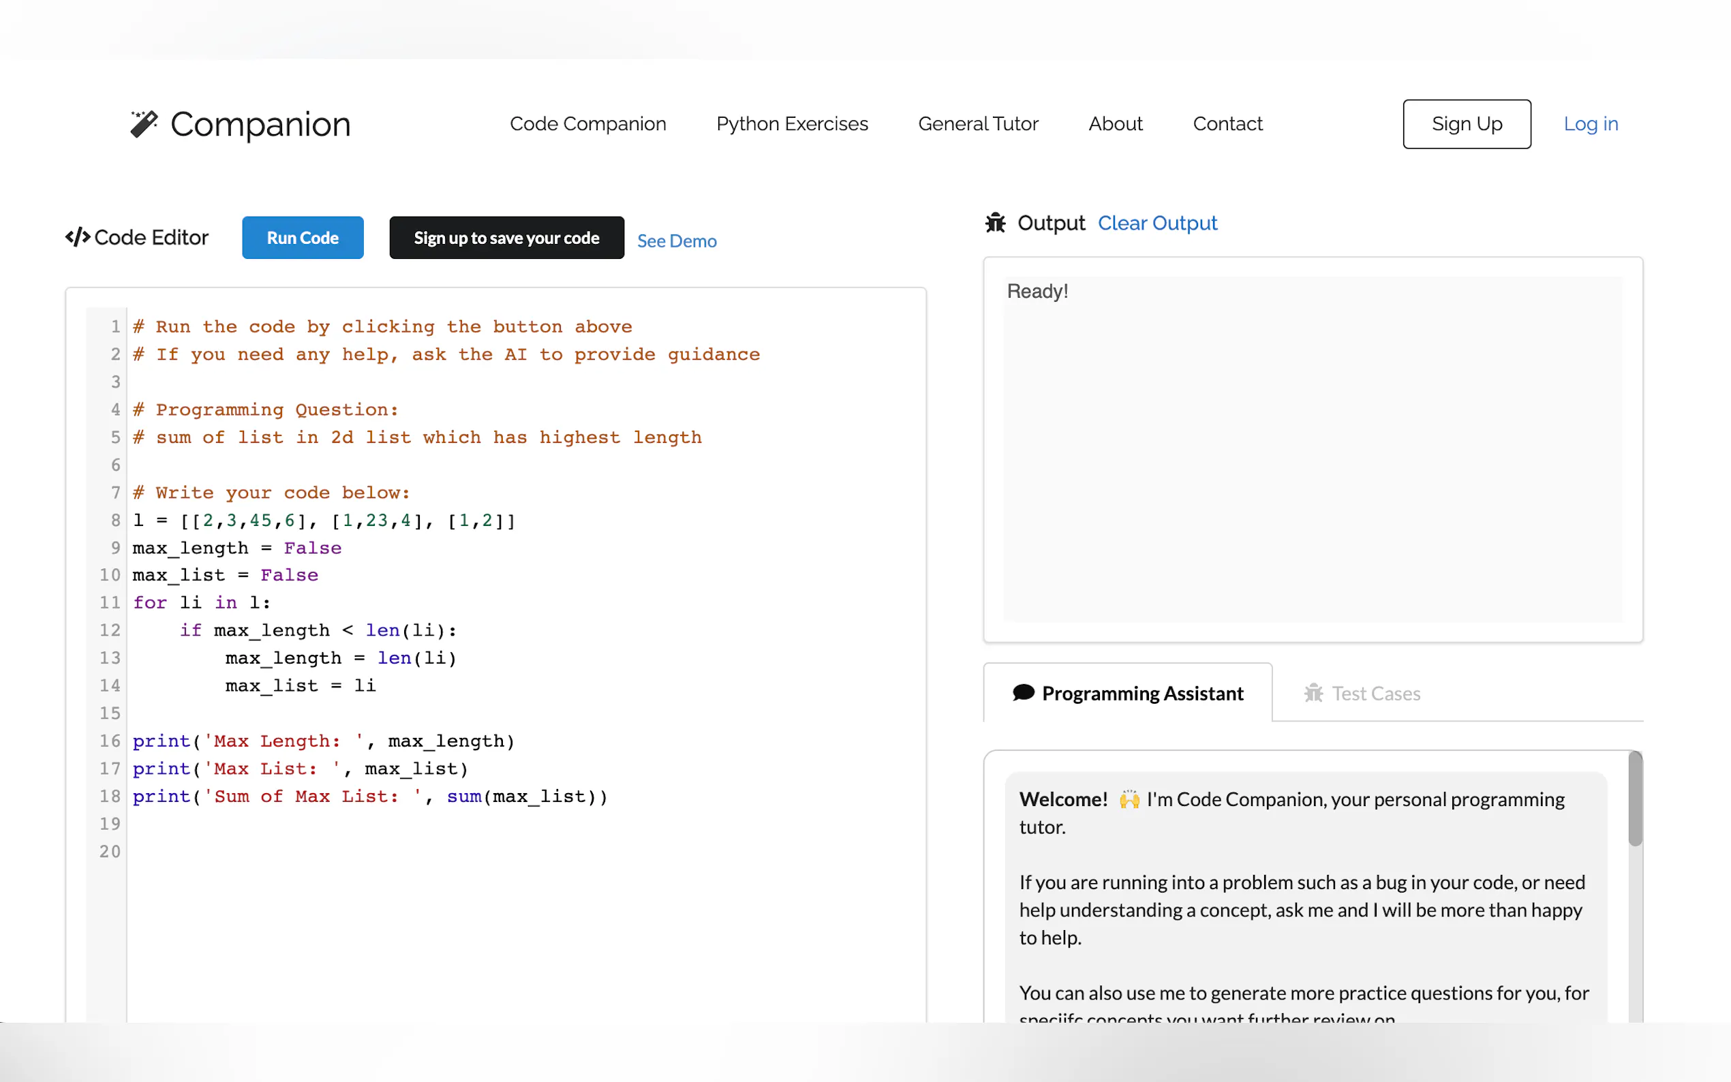
Task: Open the See Demo link
Action: pos(676,241)
